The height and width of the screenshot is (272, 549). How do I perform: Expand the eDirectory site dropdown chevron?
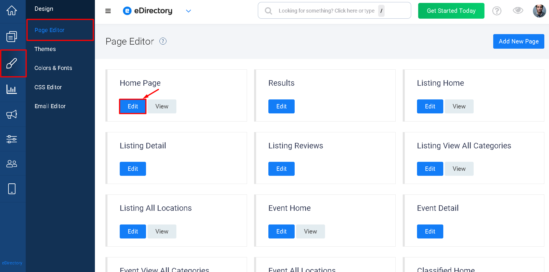pyautogui.click(x=188, y=11)
